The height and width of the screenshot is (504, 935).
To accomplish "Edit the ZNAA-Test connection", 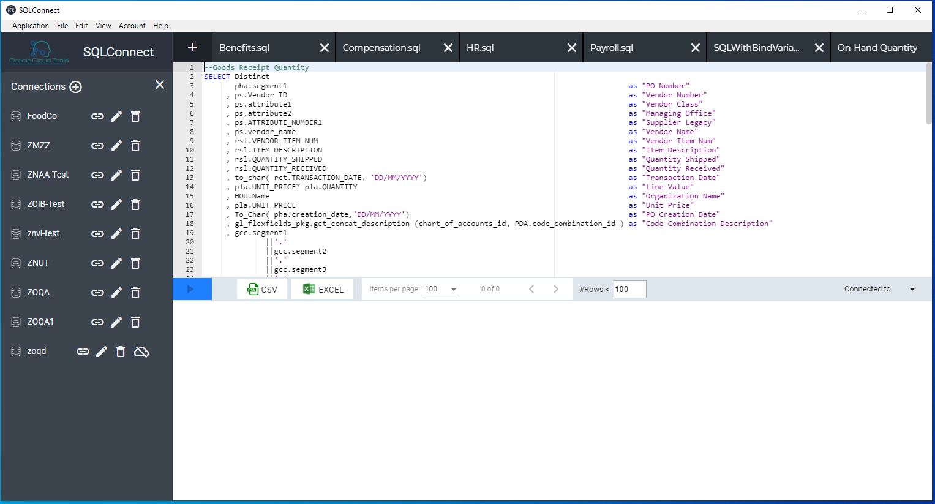I will (x=116, y=175).
